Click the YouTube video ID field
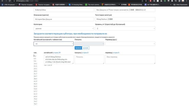This screenshot has width=189, height=106. 64,10
